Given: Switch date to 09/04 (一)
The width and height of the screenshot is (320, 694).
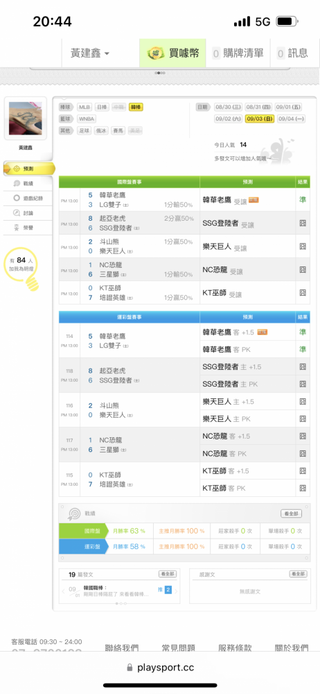Looking at the screenshot, I should click(291, 119).
